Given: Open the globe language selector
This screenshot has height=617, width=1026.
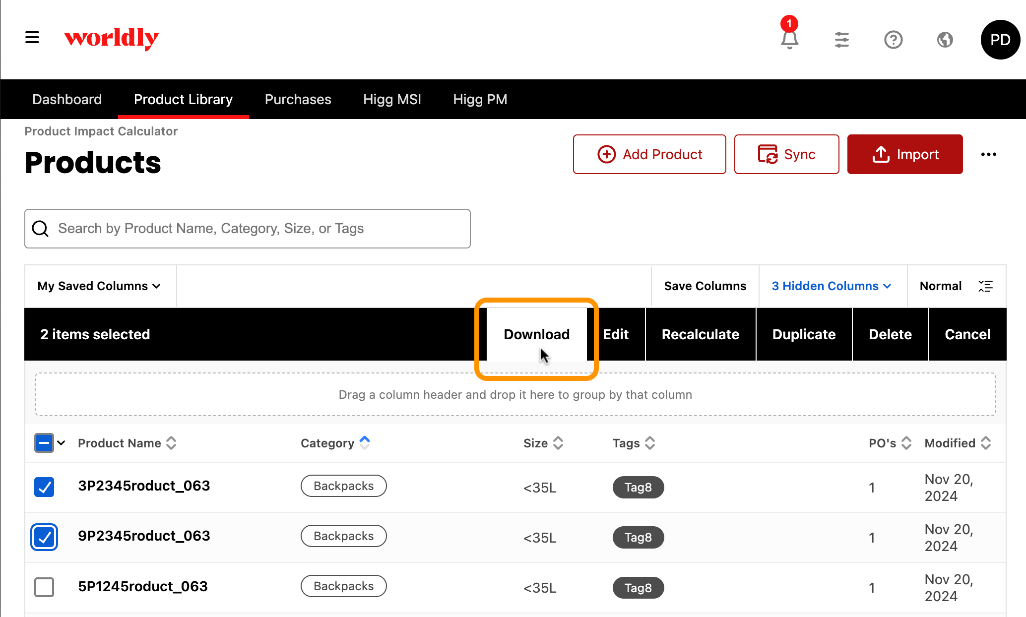Looking at the screenshot, I should (945, 40).
